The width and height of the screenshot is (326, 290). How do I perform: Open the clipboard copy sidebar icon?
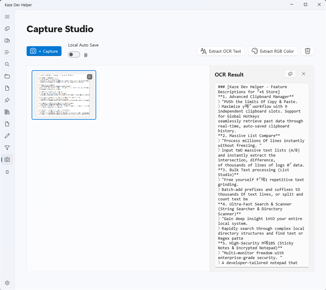7,29
